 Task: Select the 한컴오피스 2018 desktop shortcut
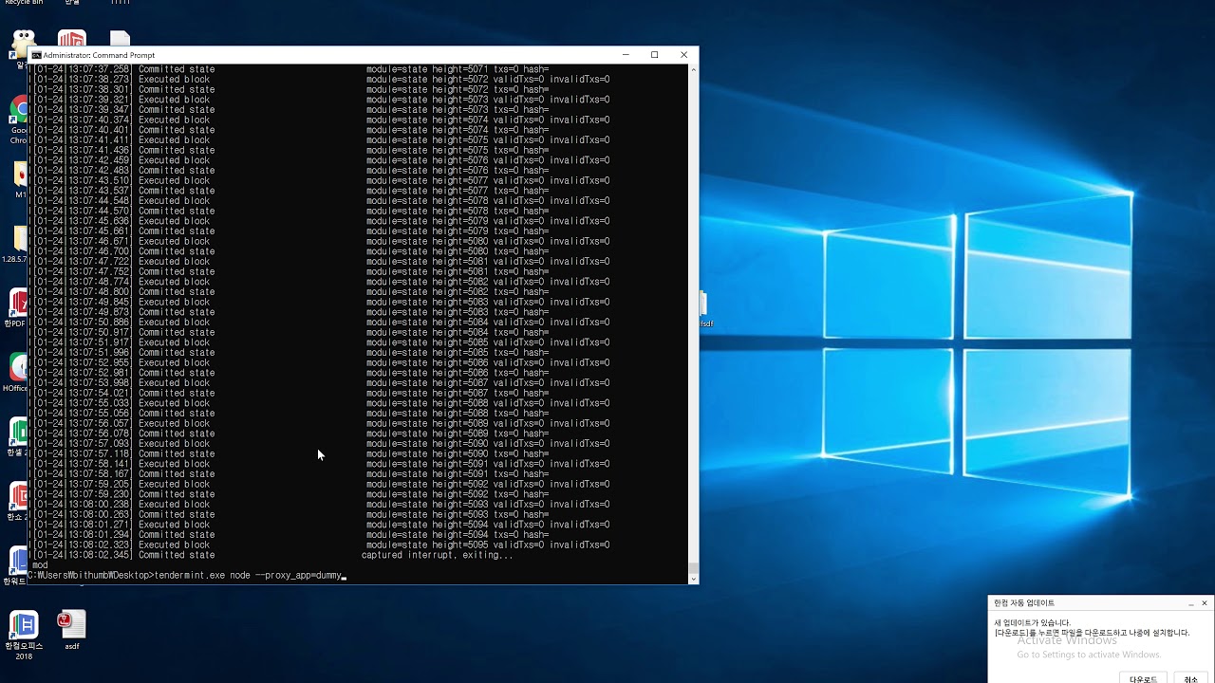pyautogui.click(x=24, y=636)
